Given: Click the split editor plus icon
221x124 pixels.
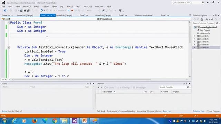Looking at the screenshot, I should tap(190, 22).
